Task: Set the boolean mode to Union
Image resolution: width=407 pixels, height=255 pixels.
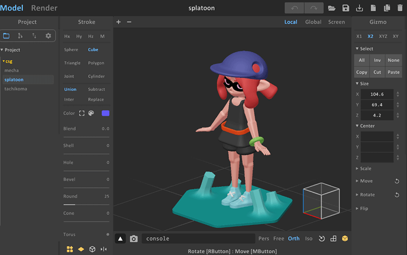Action: click(x=70, y=89)
